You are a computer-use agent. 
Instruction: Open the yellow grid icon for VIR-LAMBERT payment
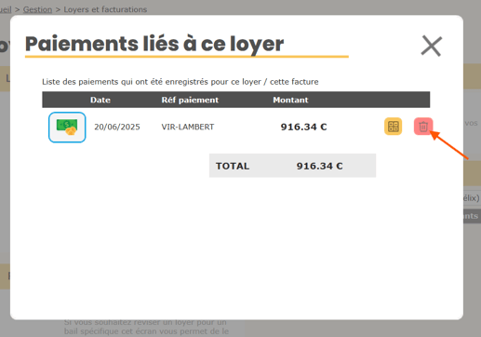coord(394,127)
